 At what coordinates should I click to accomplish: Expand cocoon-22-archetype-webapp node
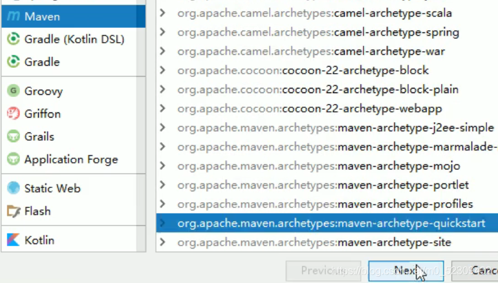coord(162,109)
